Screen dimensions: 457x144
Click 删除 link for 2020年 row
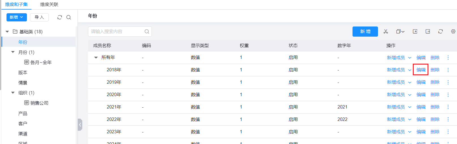(435, 95)
